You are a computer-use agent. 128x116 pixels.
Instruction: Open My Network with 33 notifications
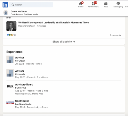tap(93, 5)
